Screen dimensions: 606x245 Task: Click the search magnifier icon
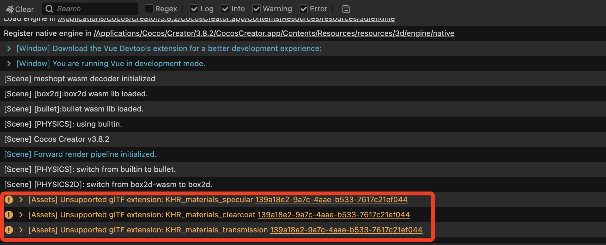pyautogui.click(x=49, y=9)
